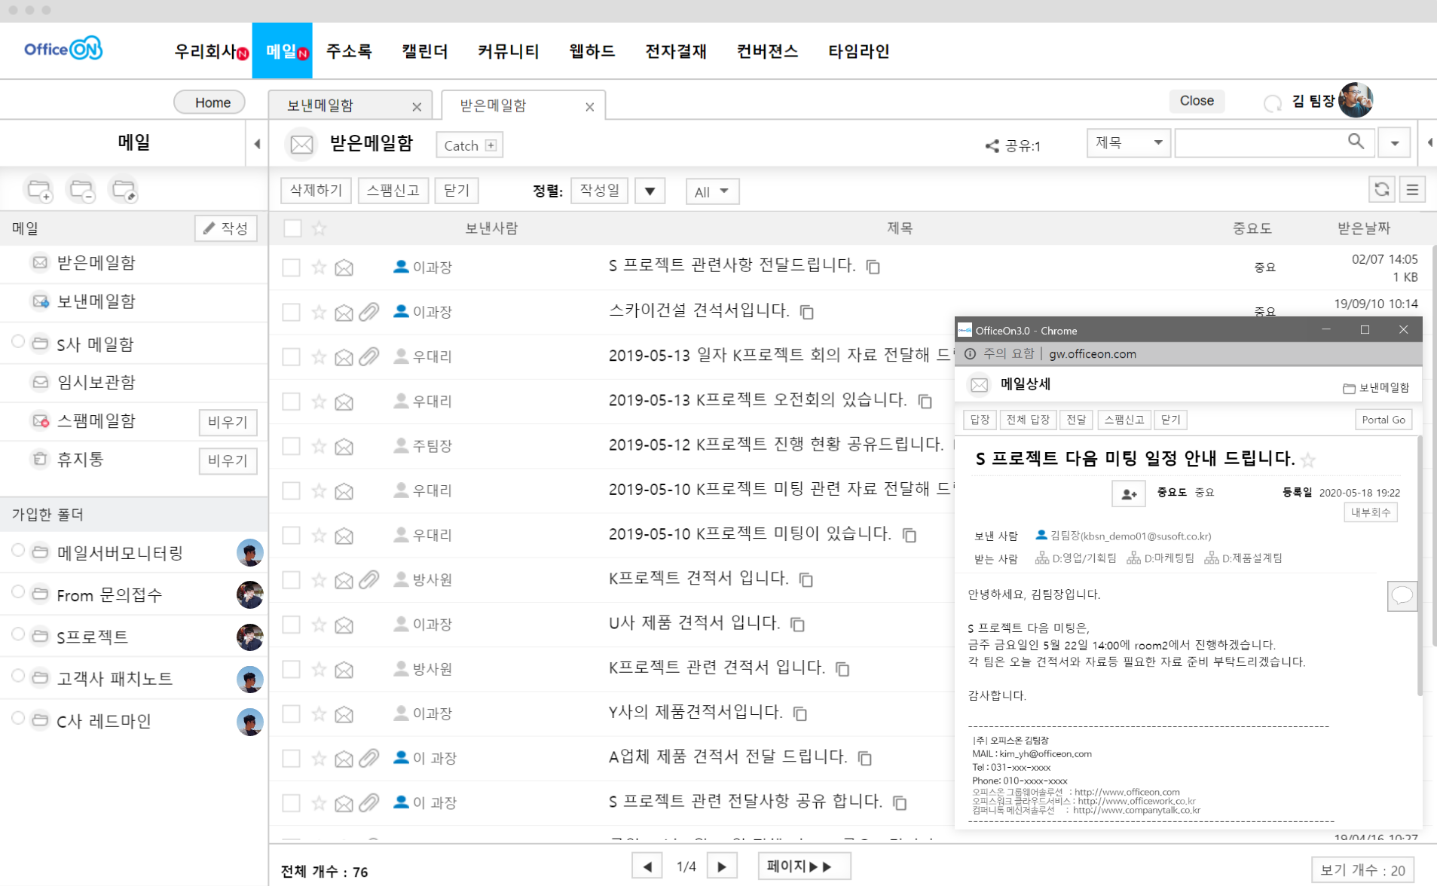The width and height of the screenshot is (1437, 886).
Task: Click the add folder icon in sidebar
Action: [39, 190]
